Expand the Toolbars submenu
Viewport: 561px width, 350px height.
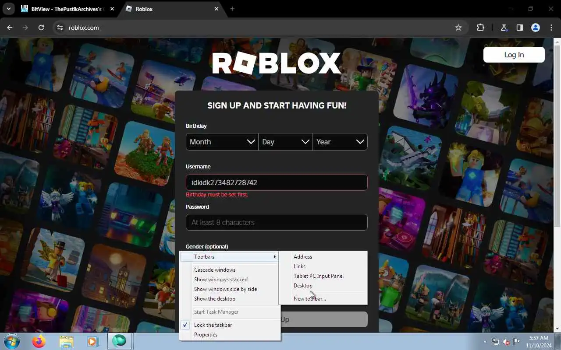[x=230, y=257]
